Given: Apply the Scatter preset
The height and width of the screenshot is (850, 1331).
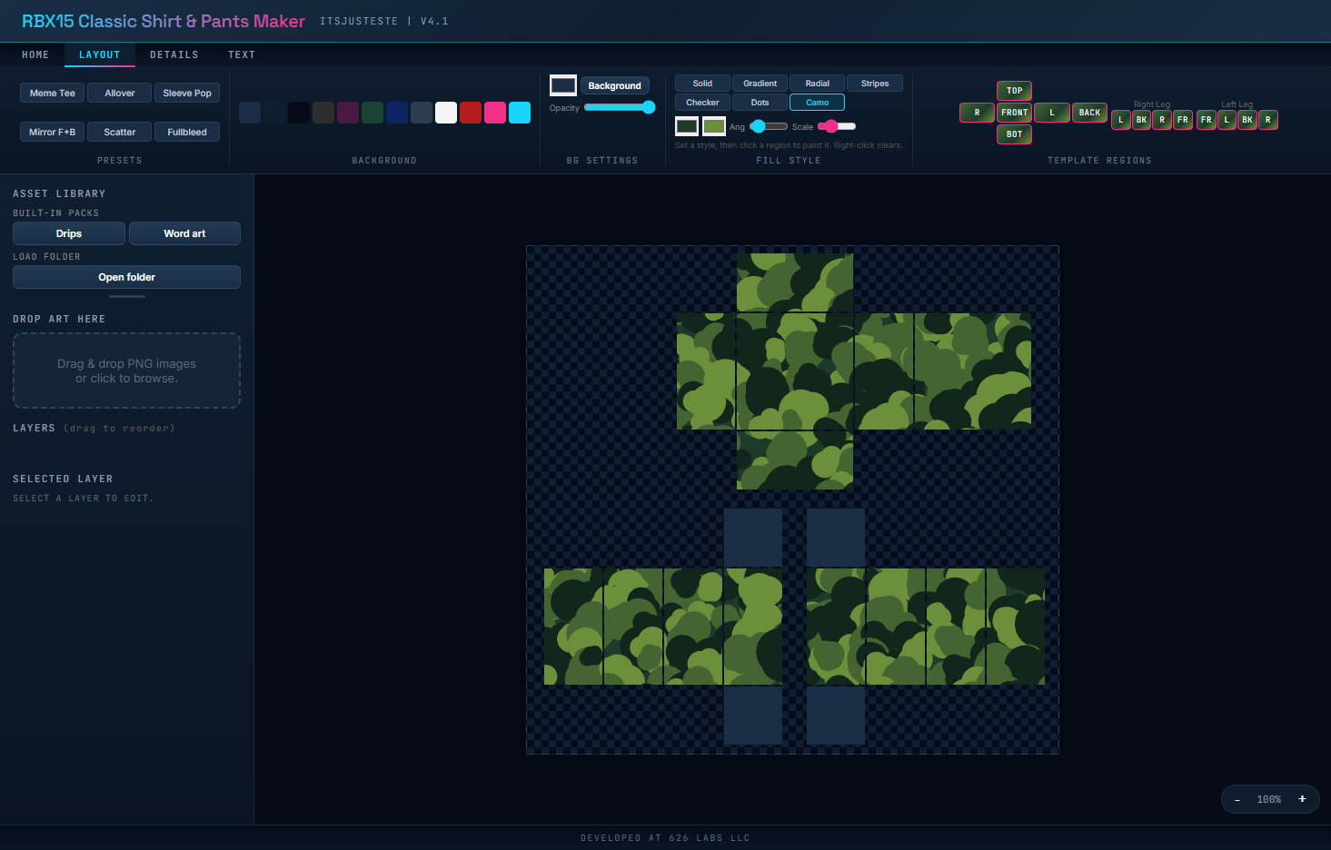Looking at the screenshot, I should click(120, 133).
